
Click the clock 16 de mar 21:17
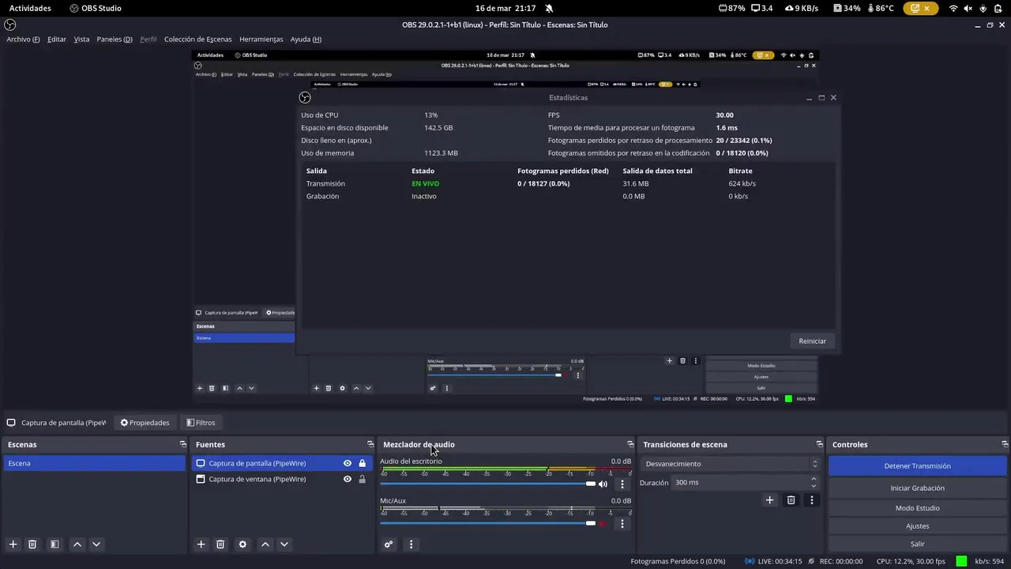(505, 8)
